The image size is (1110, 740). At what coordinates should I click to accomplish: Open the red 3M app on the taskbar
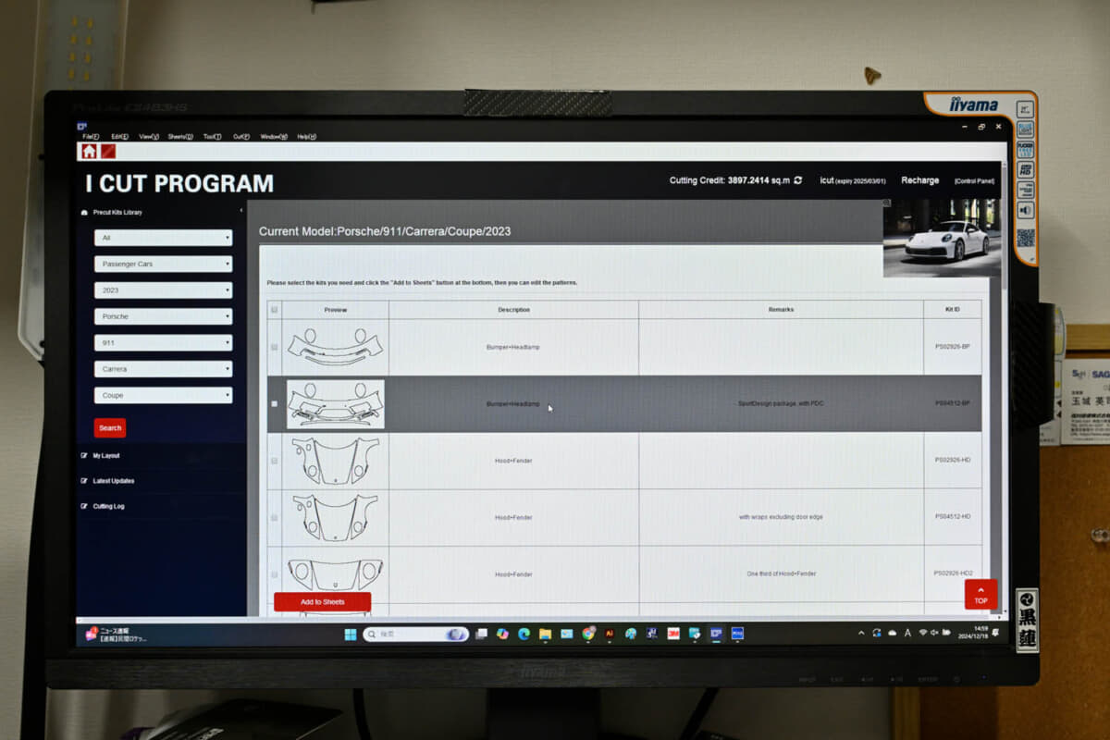[x=673, y=634]
